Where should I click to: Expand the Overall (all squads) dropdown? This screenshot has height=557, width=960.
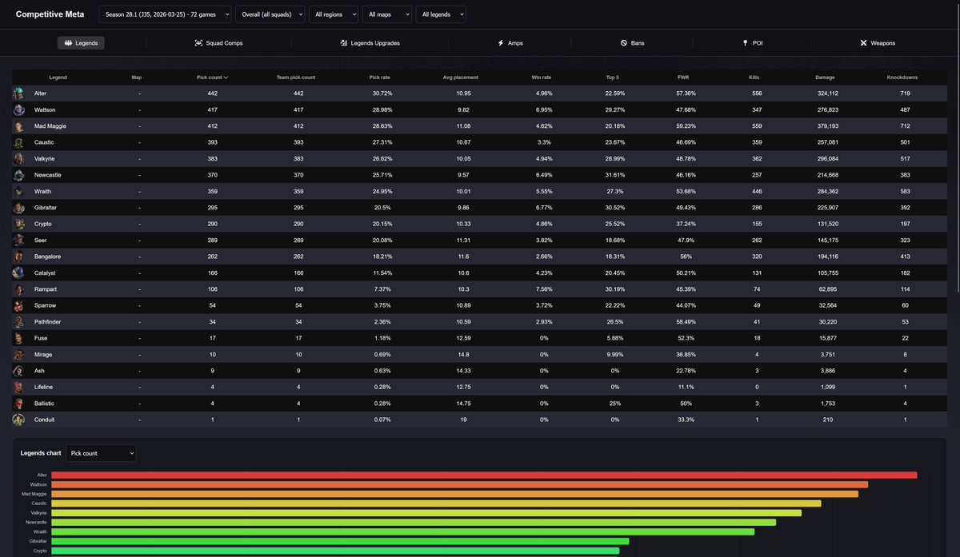click(270, 14)
